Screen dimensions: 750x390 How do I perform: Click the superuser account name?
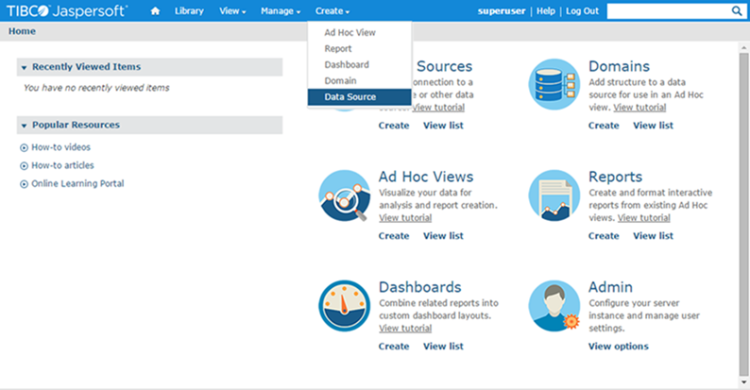click(x=502, y=11)
